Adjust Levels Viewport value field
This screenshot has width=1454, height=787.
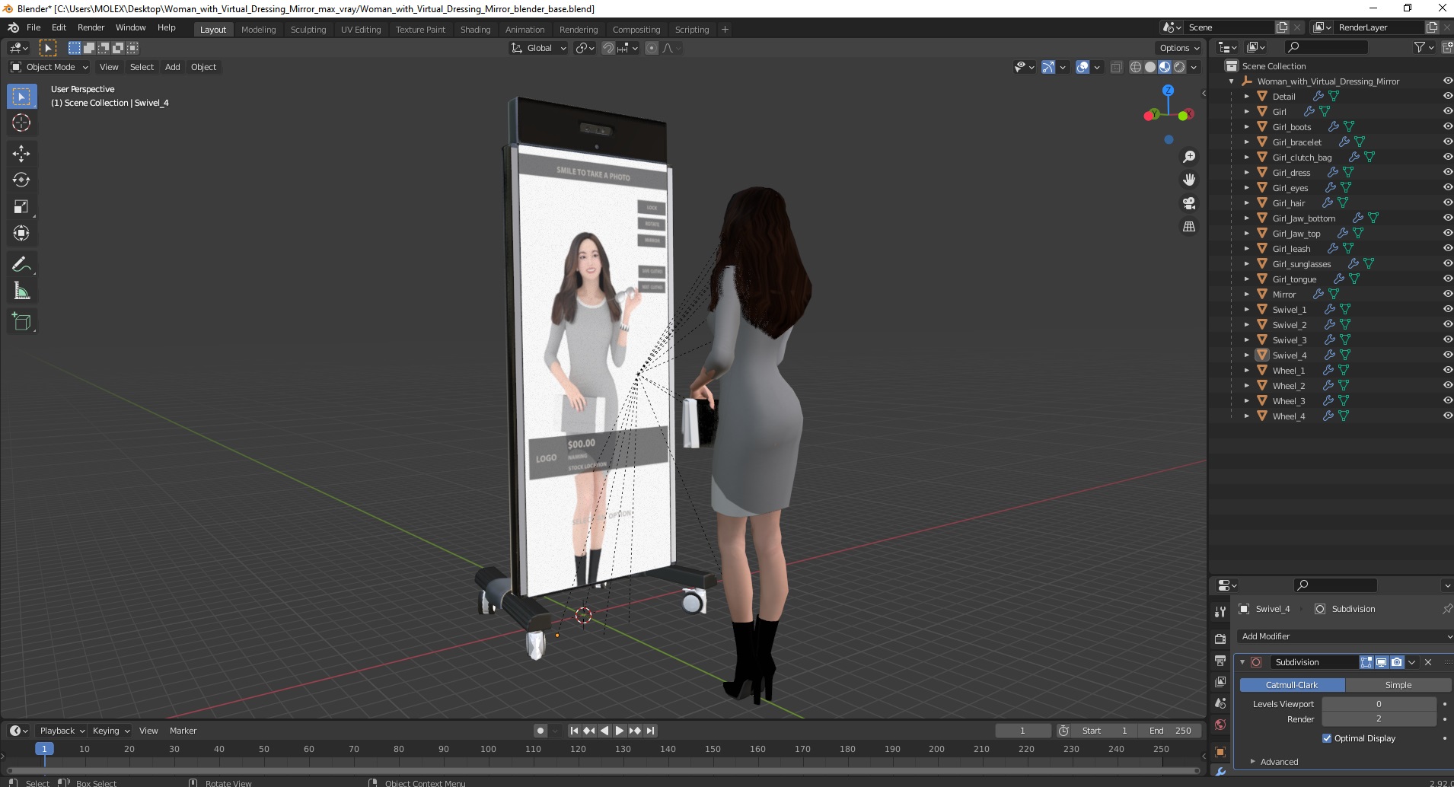[1379, 704]
